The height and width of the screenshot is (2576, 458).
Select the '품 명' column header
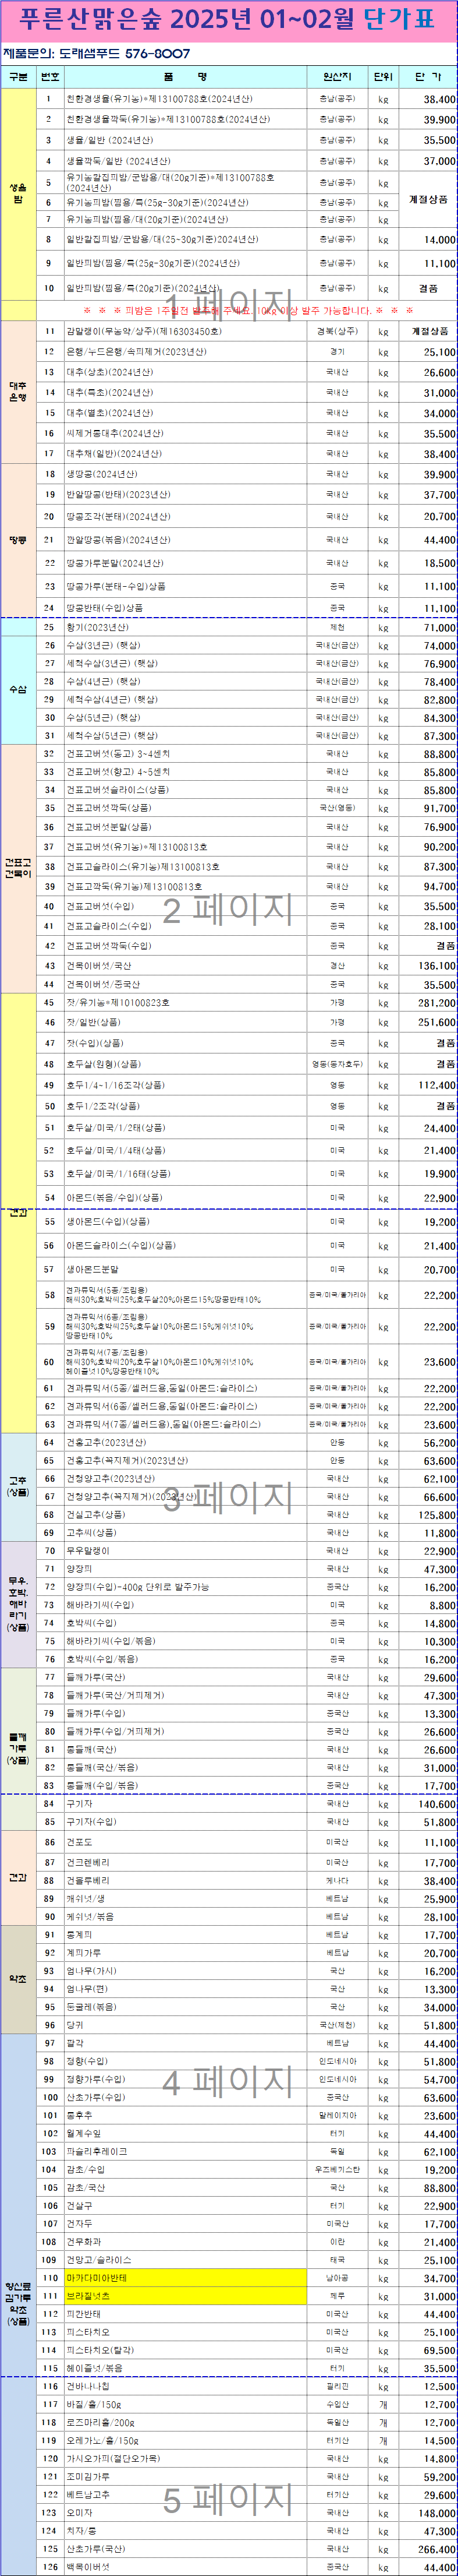184,76
